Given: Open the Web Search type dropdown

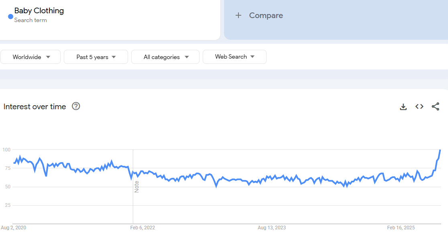Looking at the screenshot, I should [x=234, y=57].
